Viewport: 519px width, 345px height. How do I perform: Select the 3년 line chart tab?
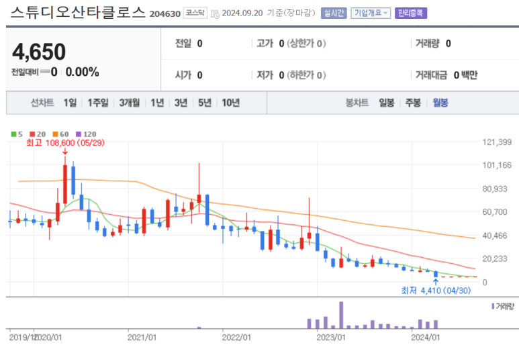click(x=181, y=103)
